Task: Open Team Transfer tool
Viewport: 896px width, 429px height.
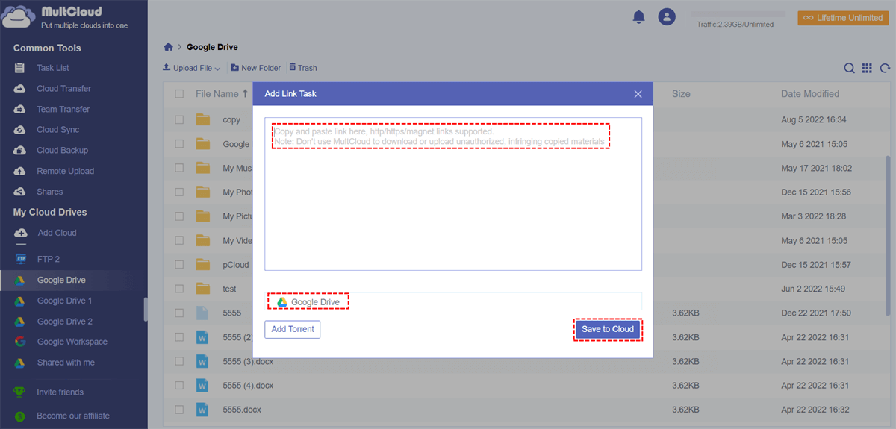Action: [63, 109]
